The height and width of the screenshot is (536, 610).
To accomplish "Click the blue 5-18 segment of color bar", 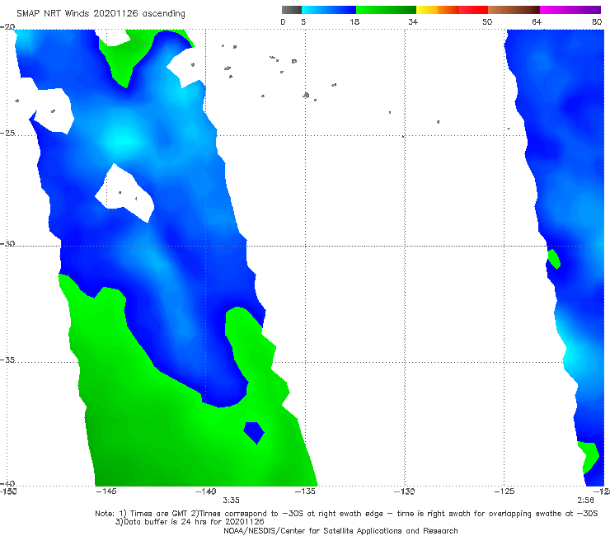I will click(329, 10).
